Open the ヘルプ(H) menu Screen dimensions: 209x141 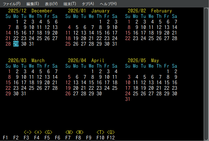108,4
